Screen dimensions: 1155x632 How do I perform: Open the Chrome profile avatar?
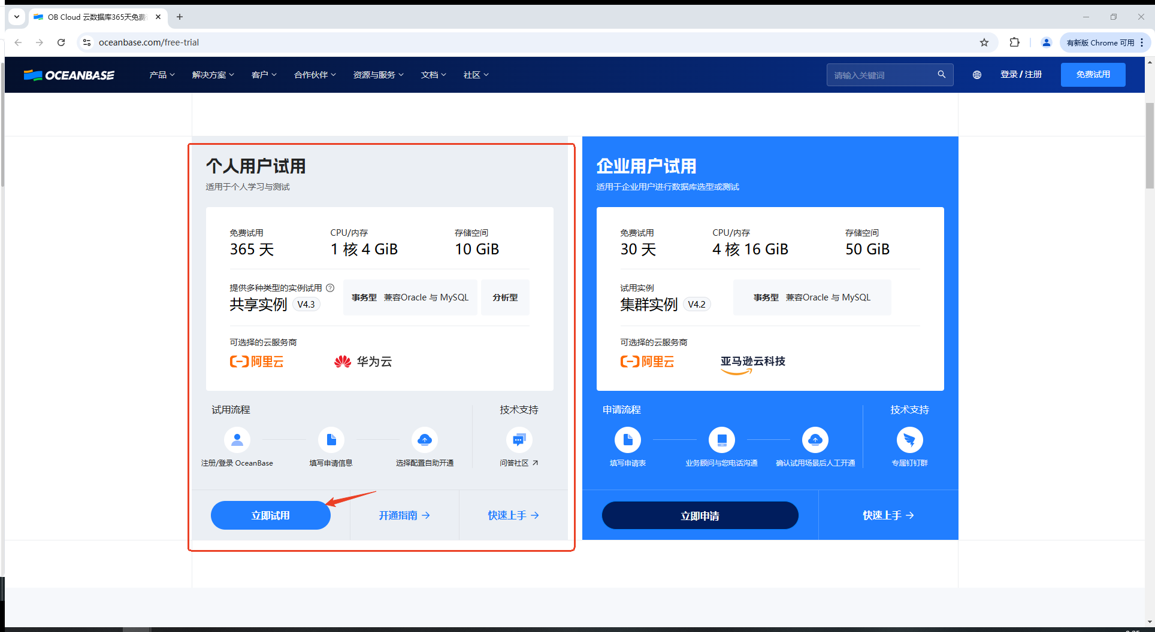(1047, 42)
